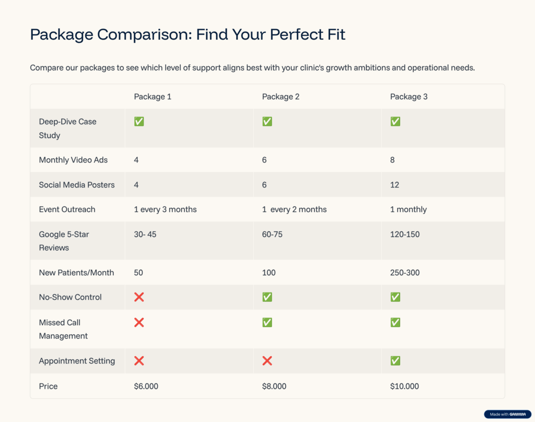
Task: Click the Package 1 Deep-Dive Case Study checkmark
Action: tap(139, 122)
